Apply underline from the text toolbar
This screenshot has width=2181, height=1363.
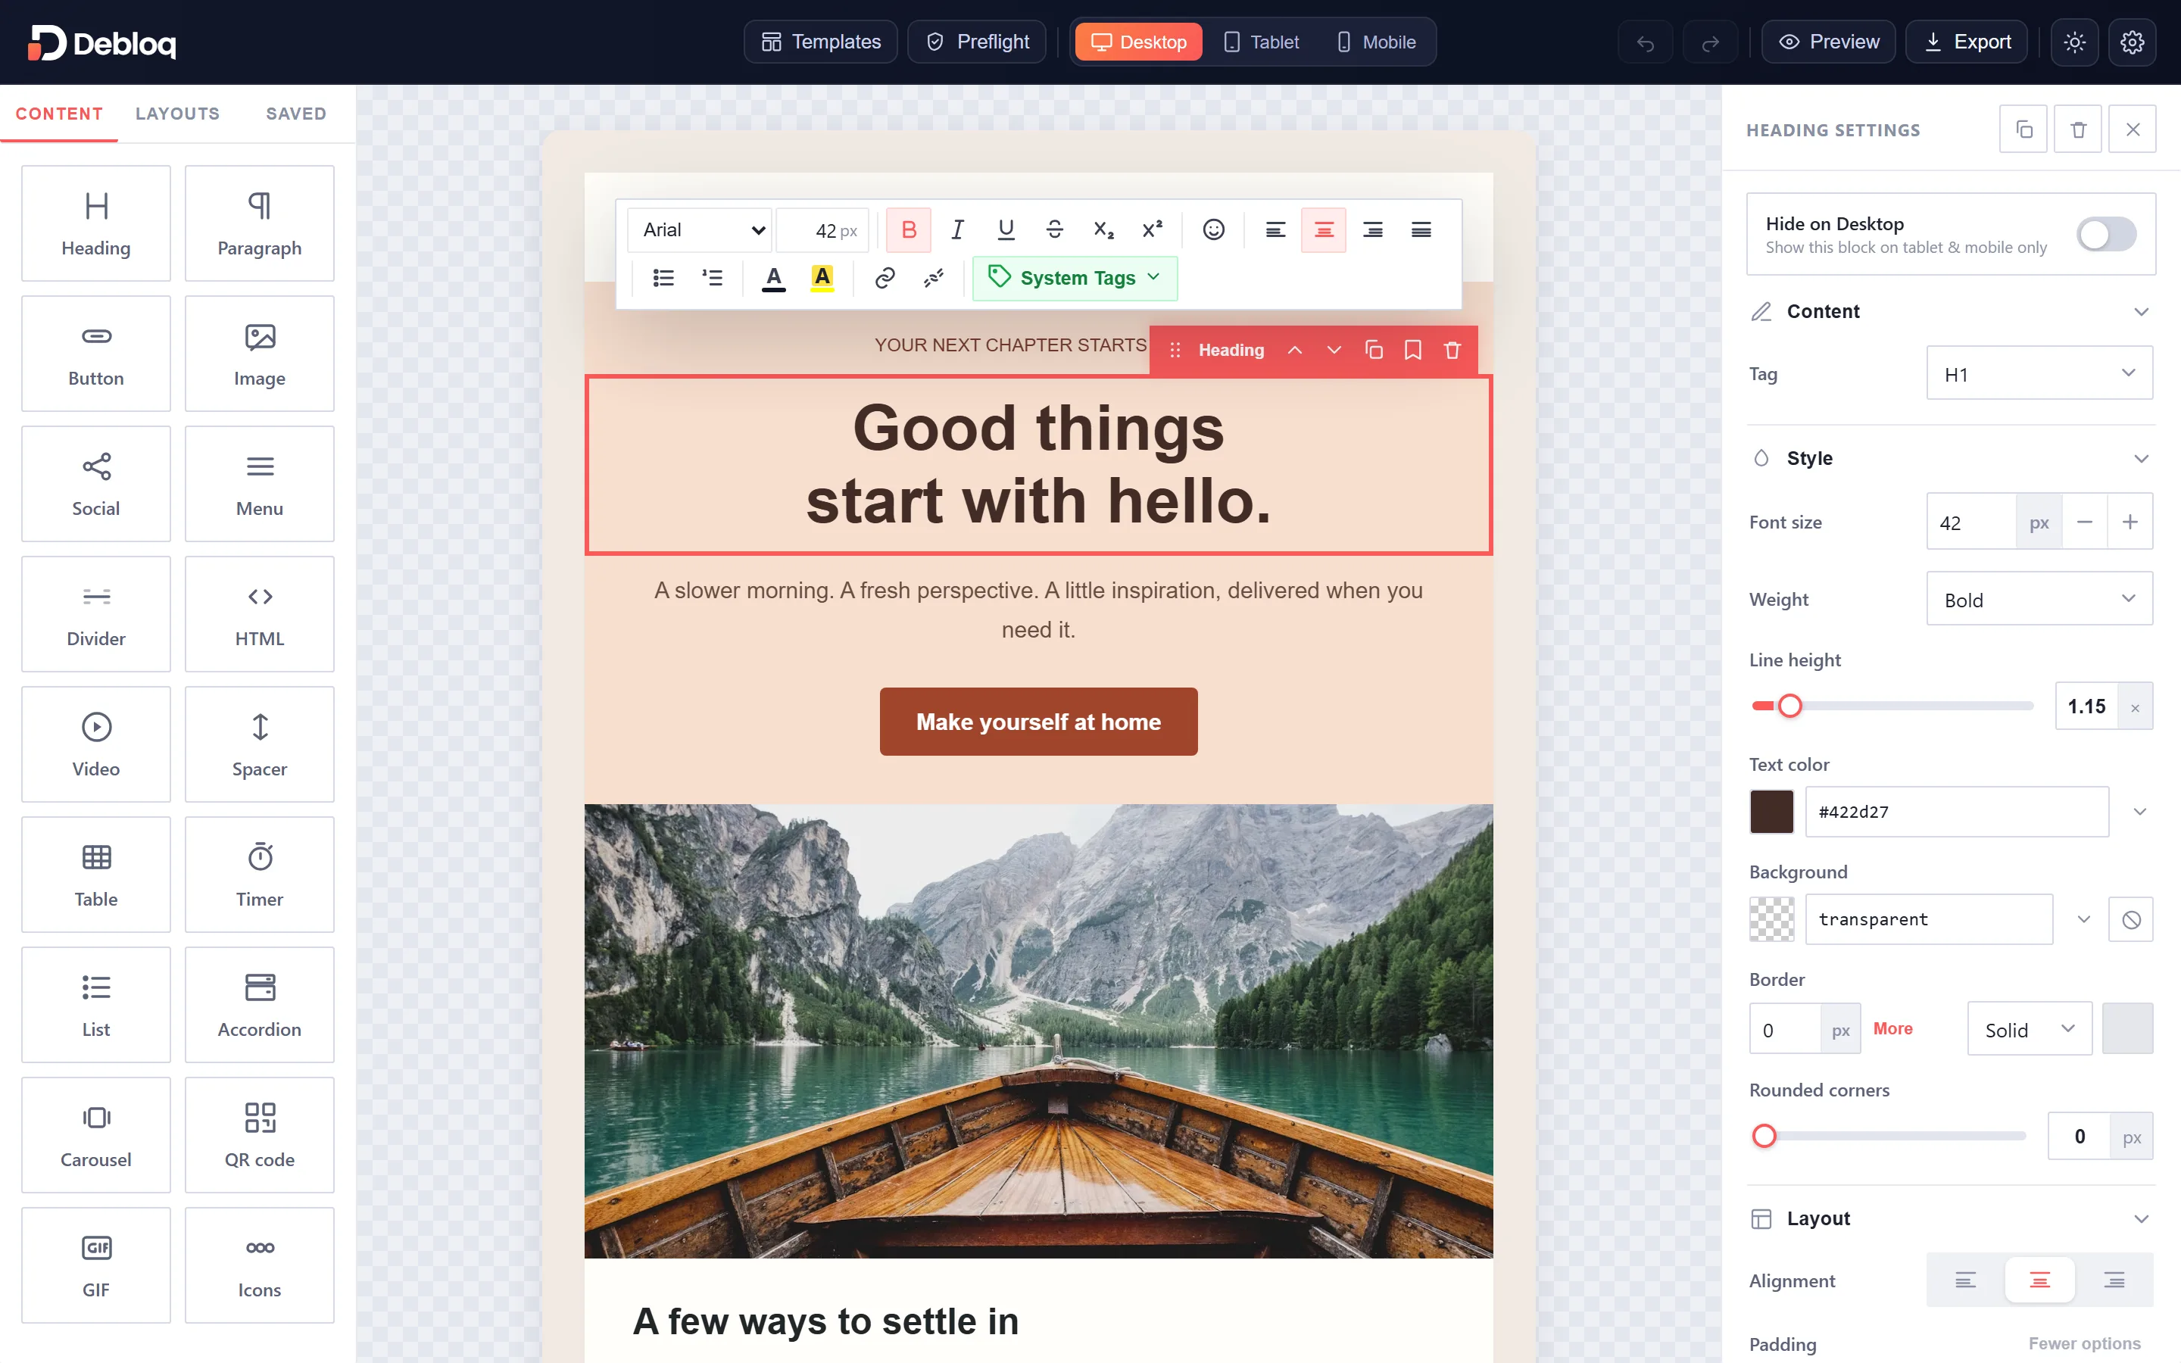click(1006, 230)
